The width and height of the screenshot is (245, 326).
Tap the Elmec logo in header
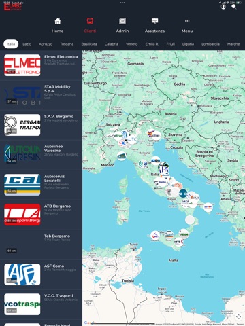(13, 7)
